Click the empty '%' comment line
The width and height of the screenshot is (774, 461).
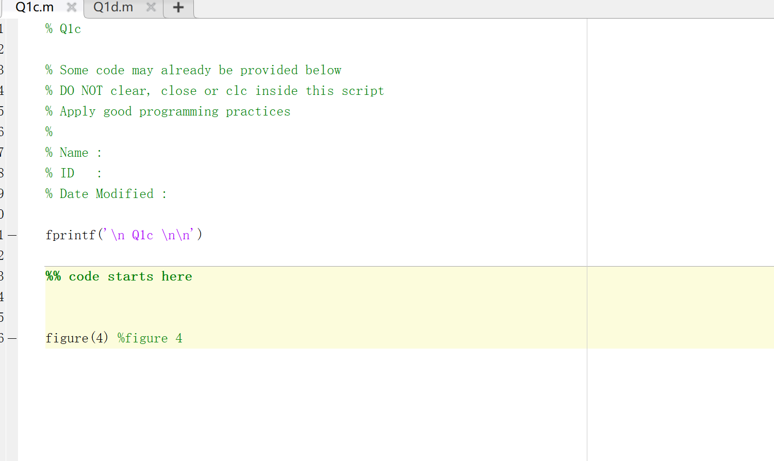(49, 132)
